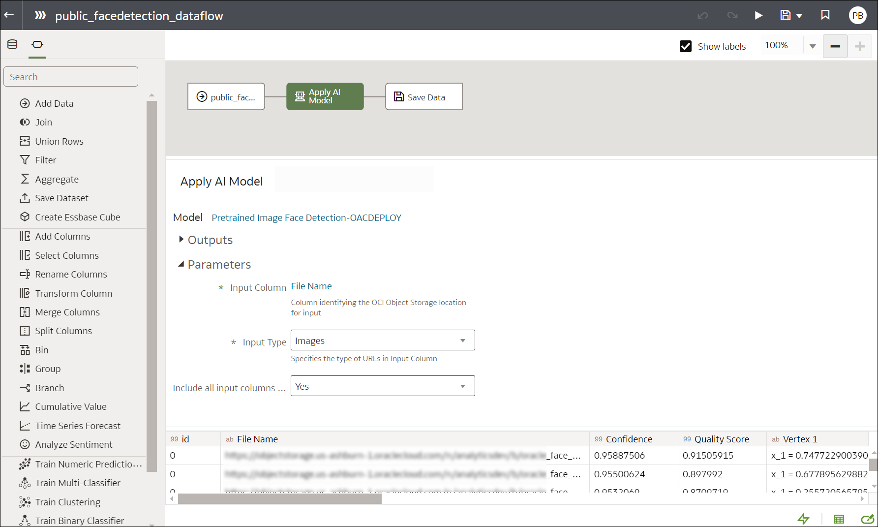Image resolution: width=878 pixels, height=527 pixels.
Task: Click the horizontal scrollbar of data preview
Action: (279, 498)
